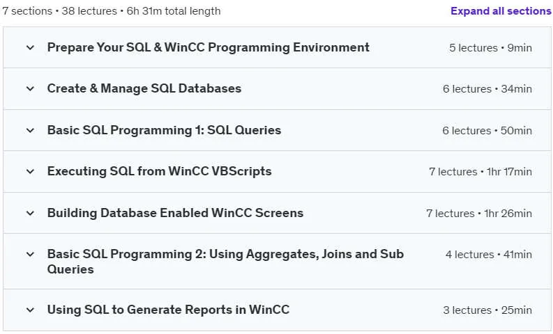
Task: Click the '3 lectures • 25min' label
Action: [x=487, y=310]
